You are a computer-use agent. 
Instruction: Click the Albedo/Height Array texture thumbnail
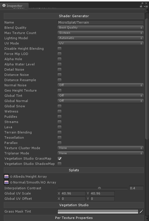point(6,177)
